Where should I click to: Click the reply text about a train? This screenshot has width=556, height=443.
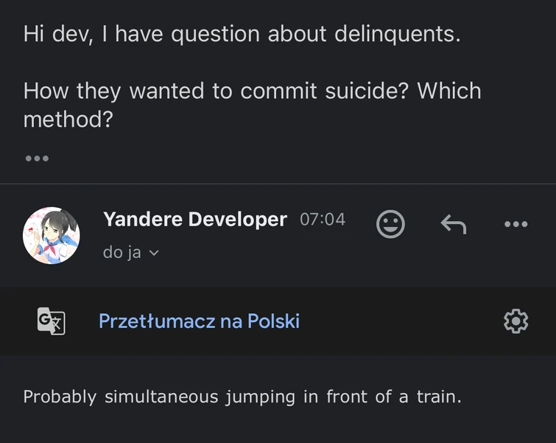pyautogui.click(x=242, y=397)
